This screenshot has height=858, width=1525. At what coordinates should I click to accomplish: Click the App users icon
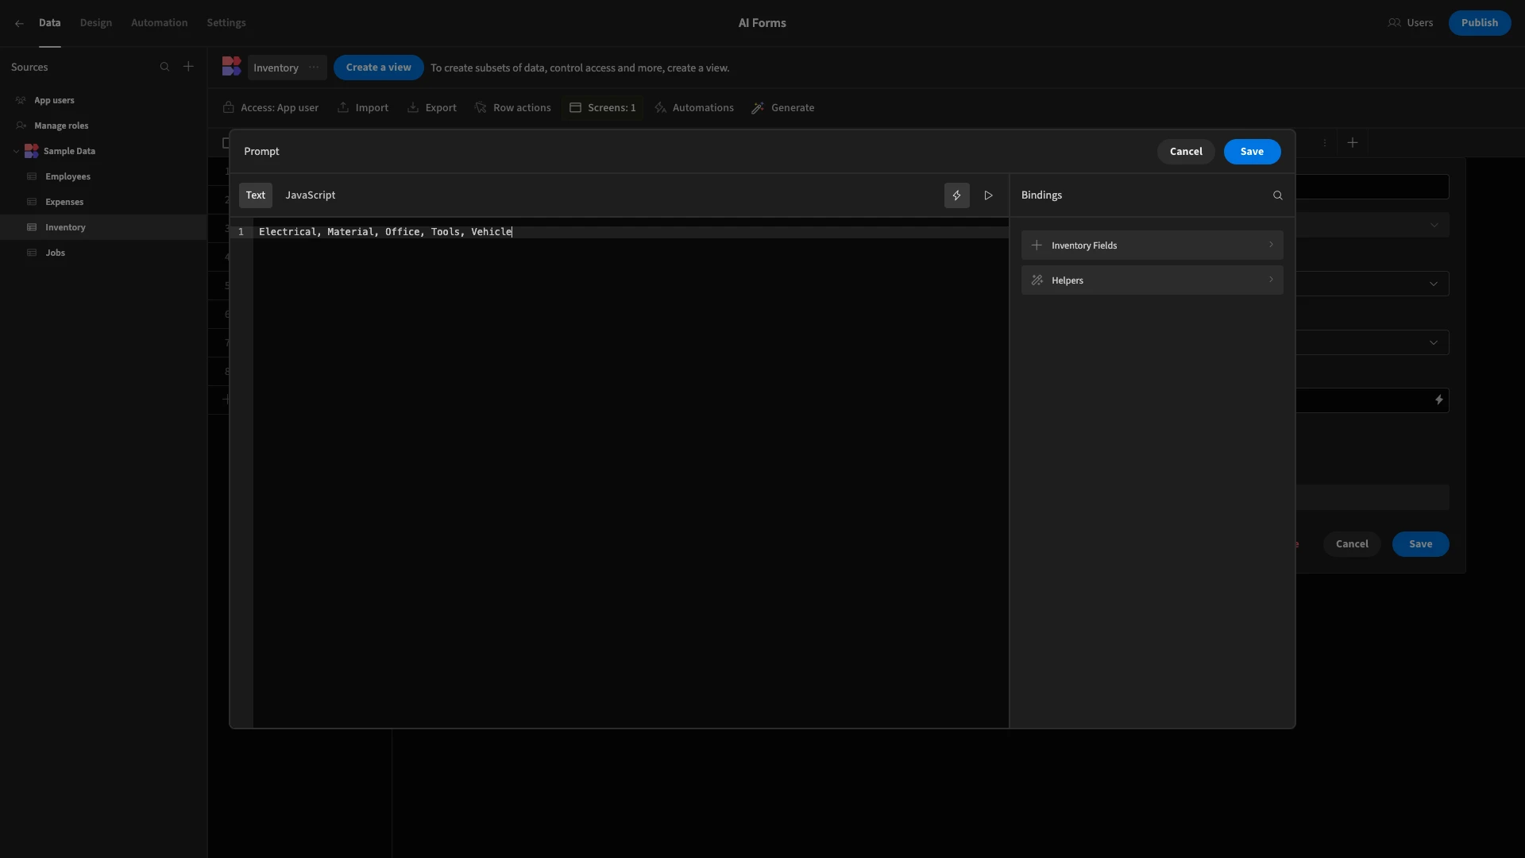(21, 100)
